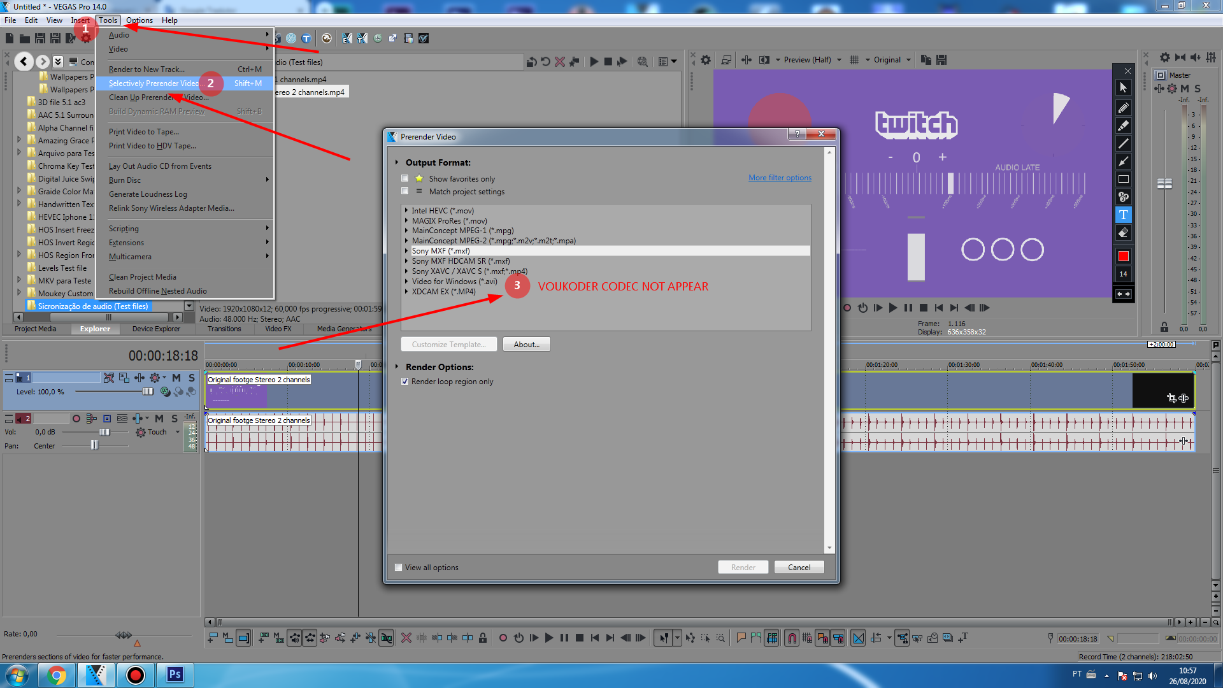This screenshot has width=1223, height=688.
Task: Click the Cancel button in Prerender dialog
Action: coord(799,567)
